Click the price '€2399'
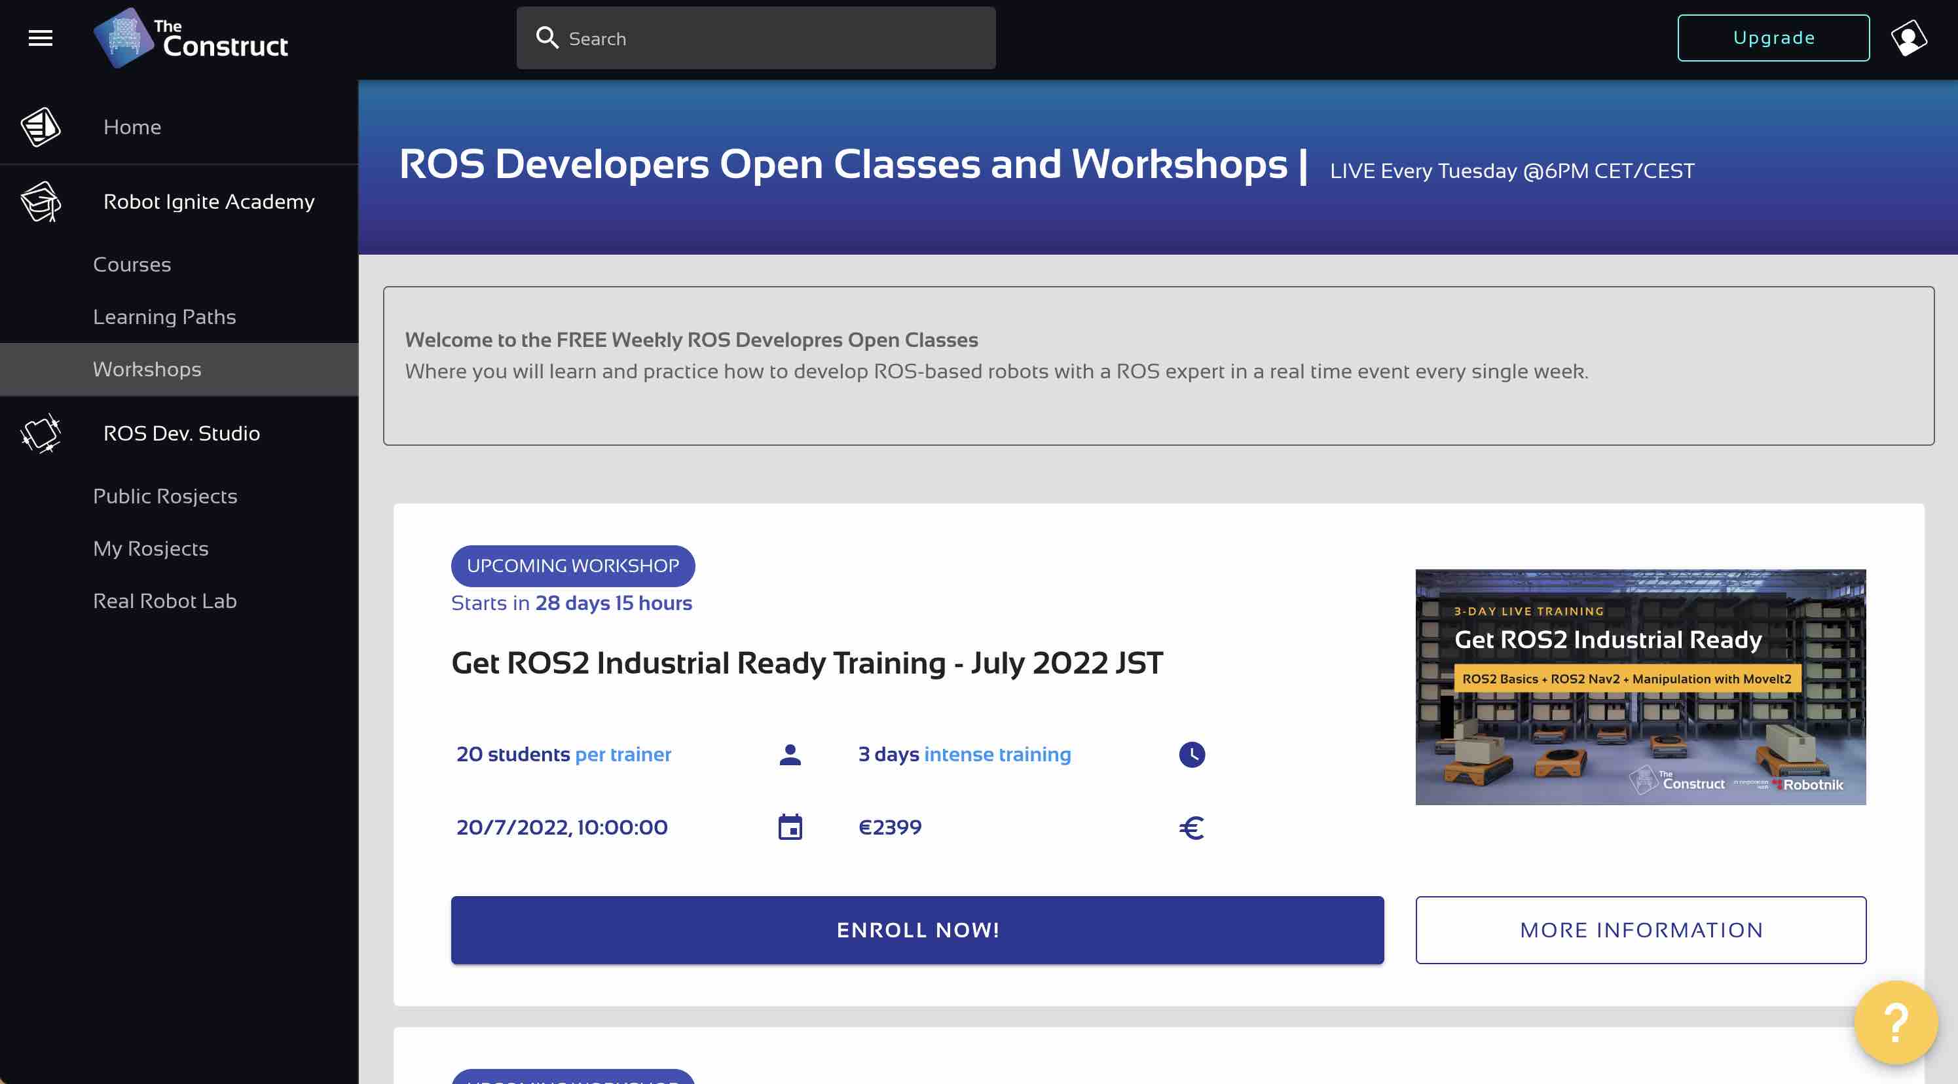Image resolution: width=1958 pixels, height=1084 pixels. (x=890, y=827)
